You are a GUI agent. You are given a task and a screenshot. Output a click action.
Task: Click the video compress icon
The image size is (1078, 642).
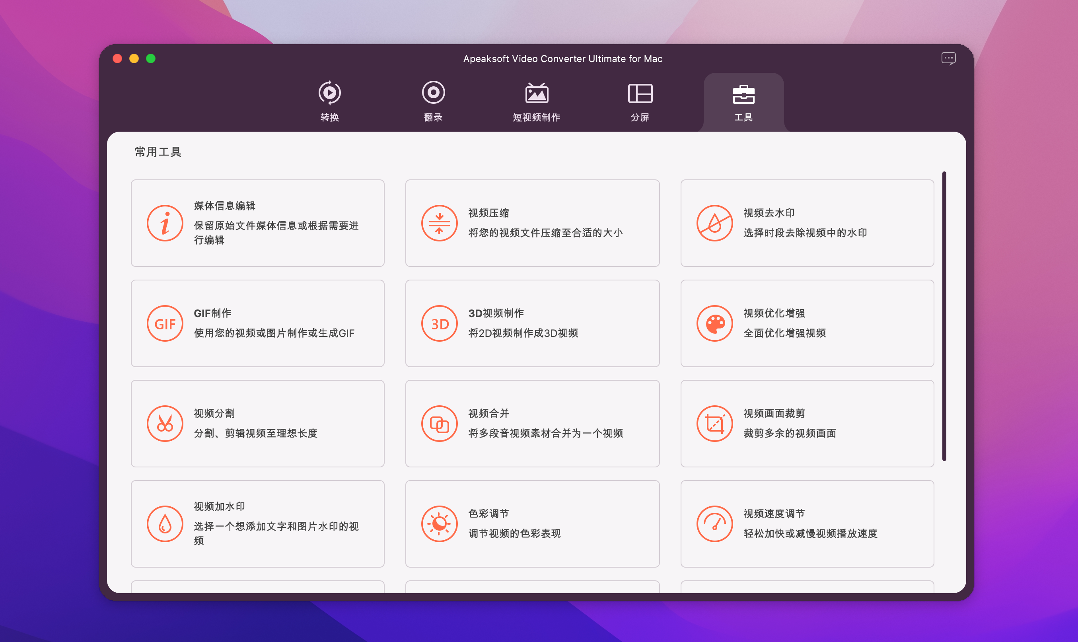(x=439, y=223)
